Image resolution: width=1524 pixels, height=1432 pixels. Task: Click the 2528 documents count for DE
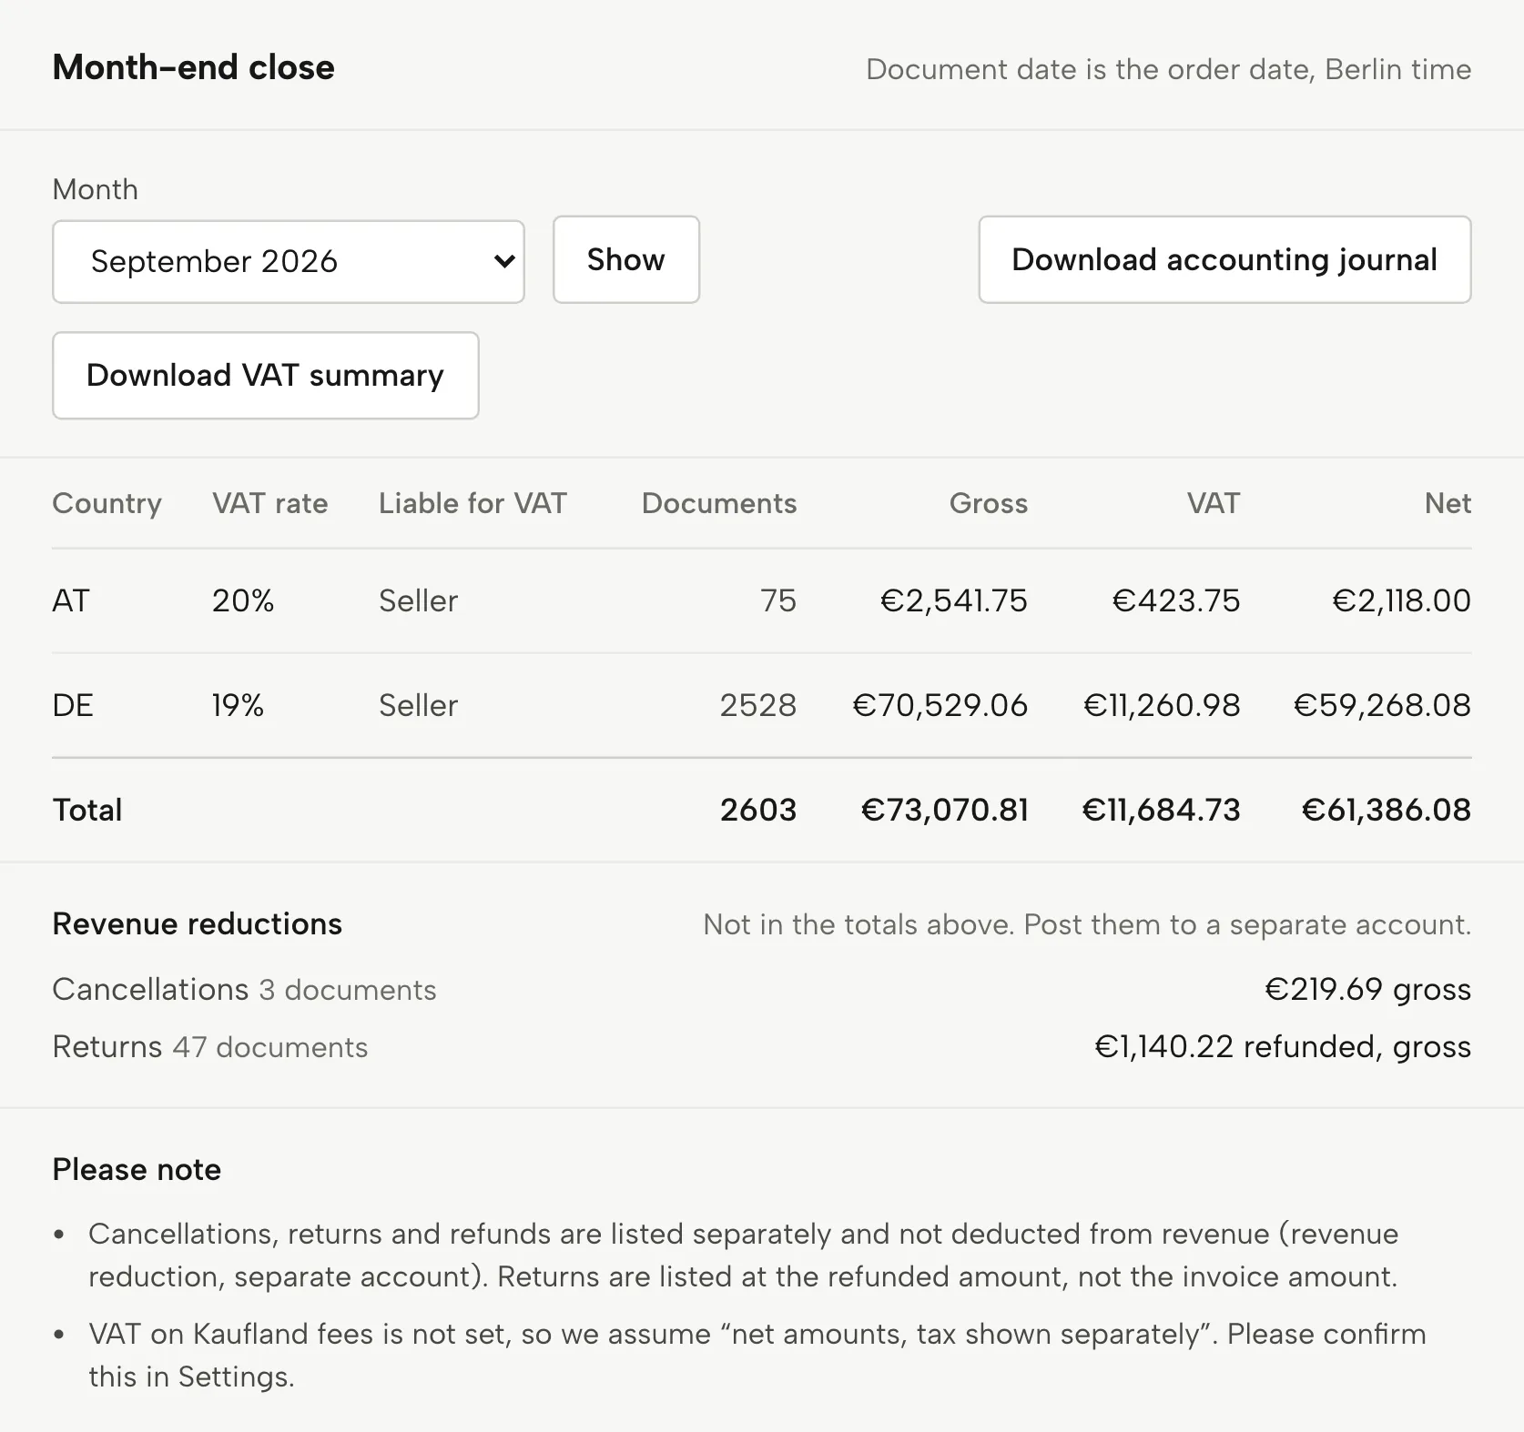coord(758,705)
